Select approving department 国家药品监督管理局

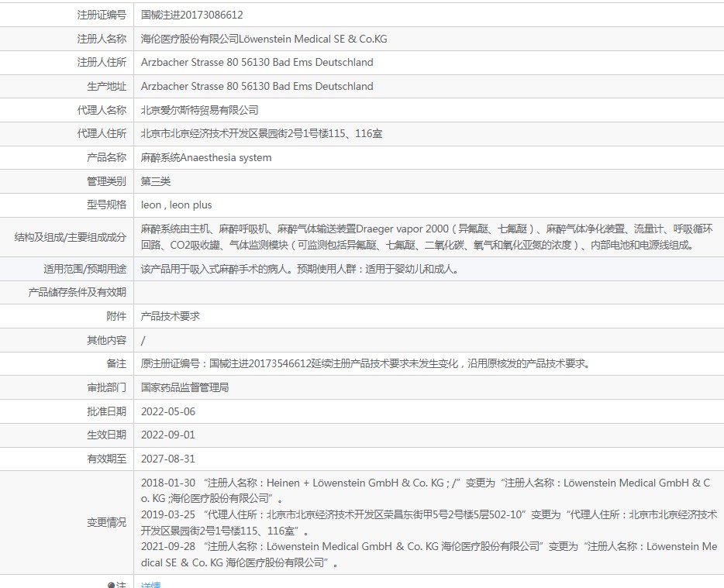coord(184,387)
